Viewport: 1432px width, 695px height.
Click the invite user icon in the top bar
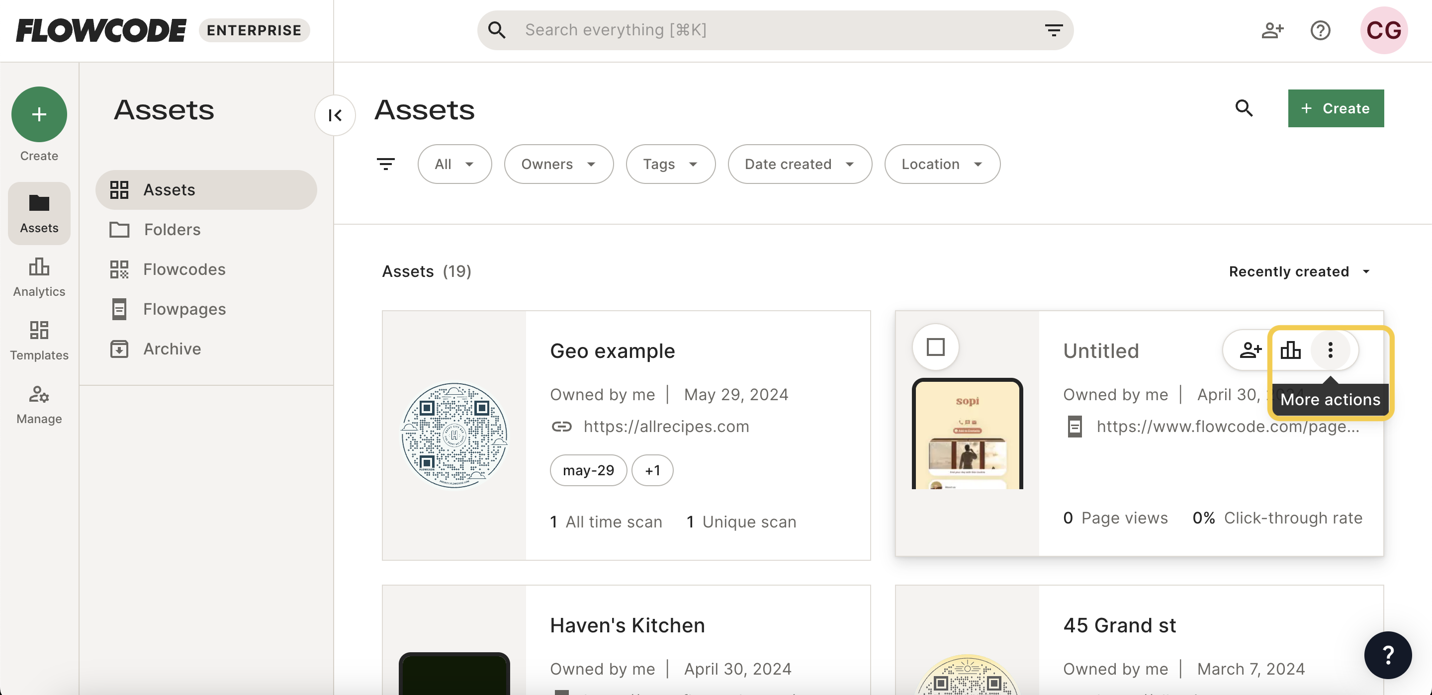pos(1272,30)
